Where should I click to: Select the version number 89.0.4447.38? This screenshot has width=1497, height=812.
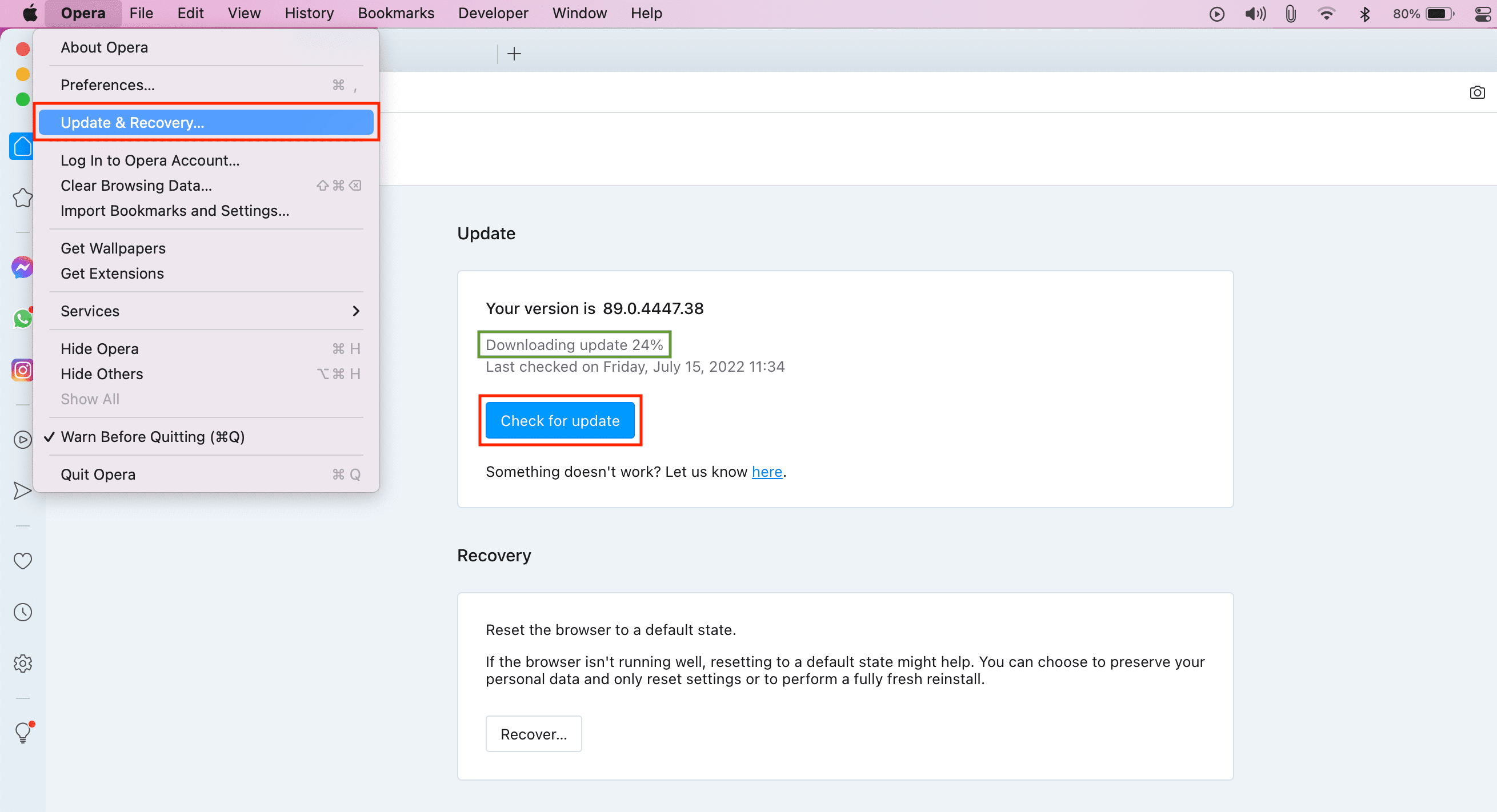653,308
